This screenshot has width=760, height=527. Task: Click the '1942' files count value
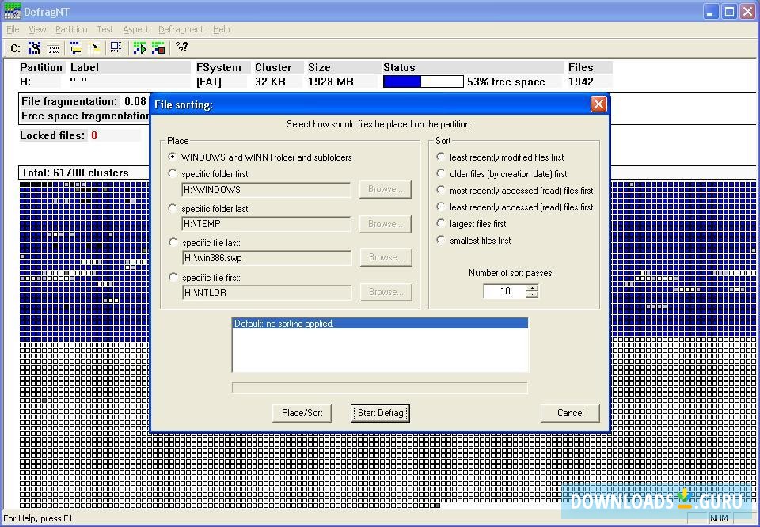(x=580, y=82)
